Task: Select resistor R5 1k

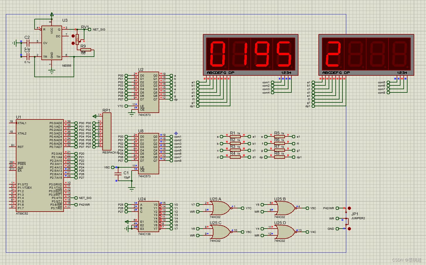Action: 279,136
